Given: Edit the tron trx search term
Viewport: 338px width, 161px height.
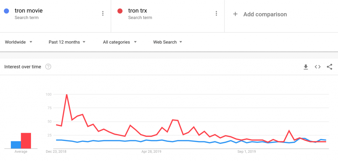Looking at the screenshot, I should click(x=138, y=11).
